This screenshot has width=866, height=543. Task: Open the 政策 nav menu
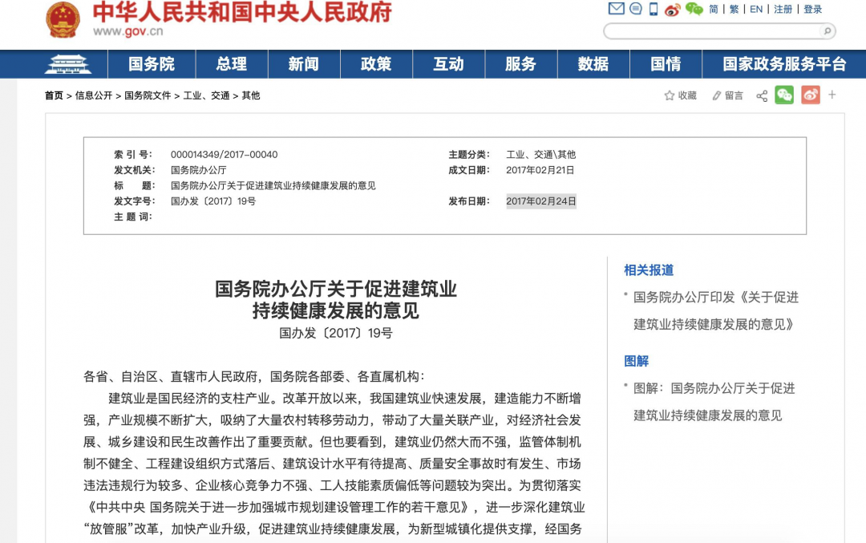pos(376,64)
